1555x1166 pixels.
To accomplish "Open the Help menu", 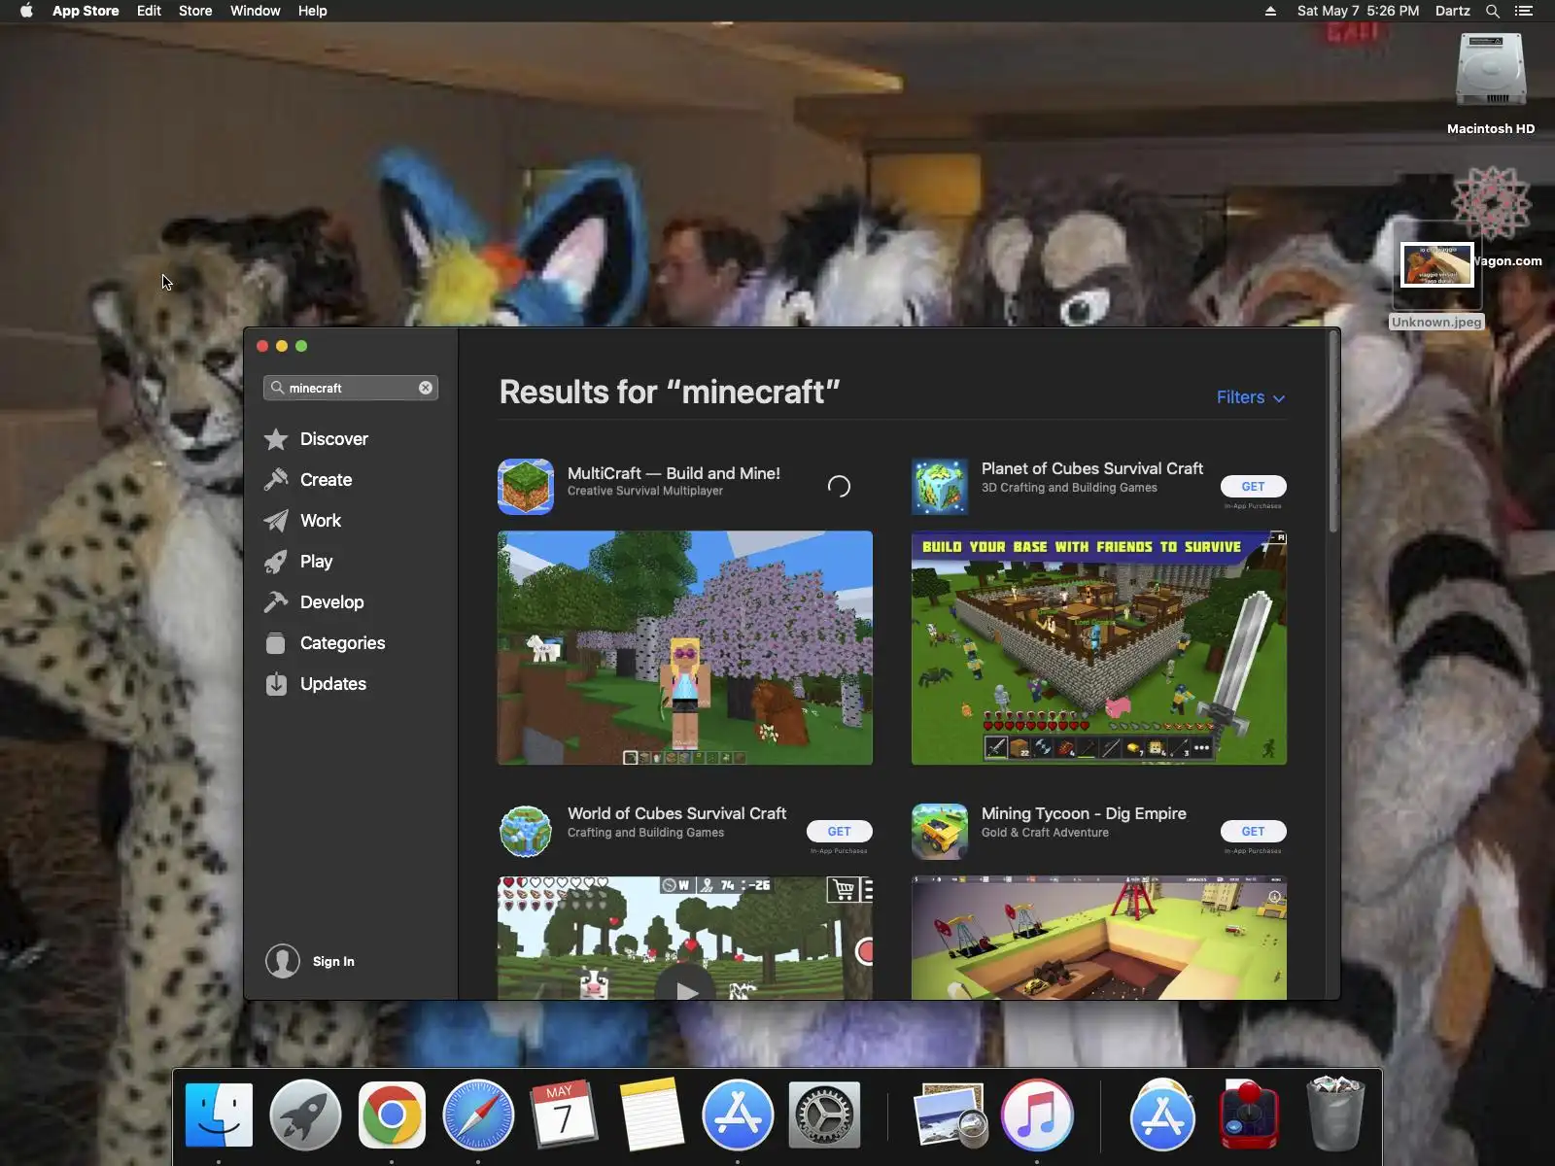I will [x=312, y=11].
